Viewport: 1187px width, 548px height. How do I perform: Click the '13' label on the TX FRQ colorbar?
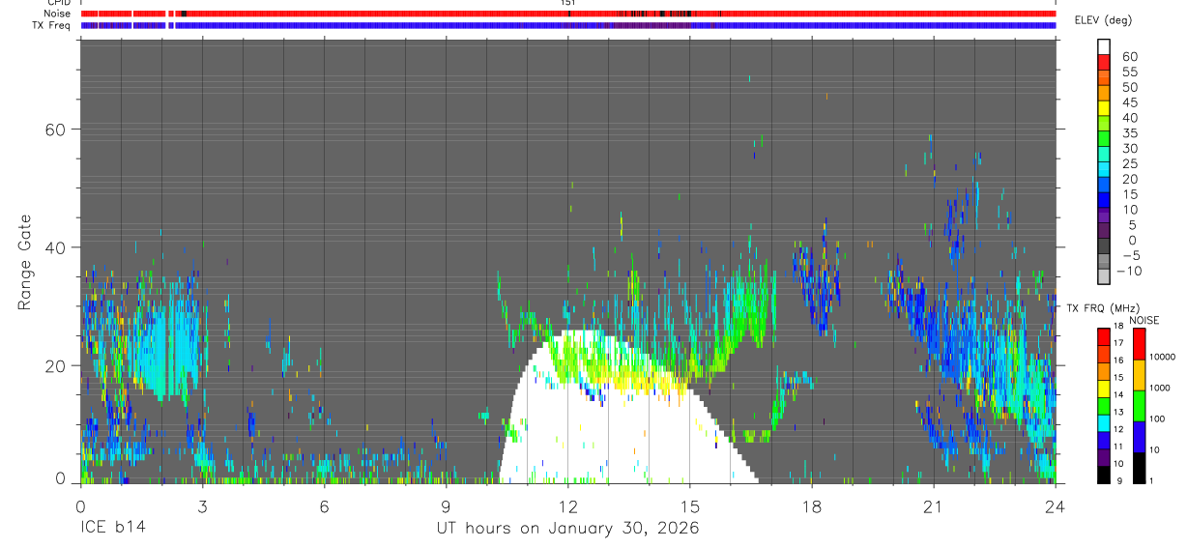(x=1120, y=412)
